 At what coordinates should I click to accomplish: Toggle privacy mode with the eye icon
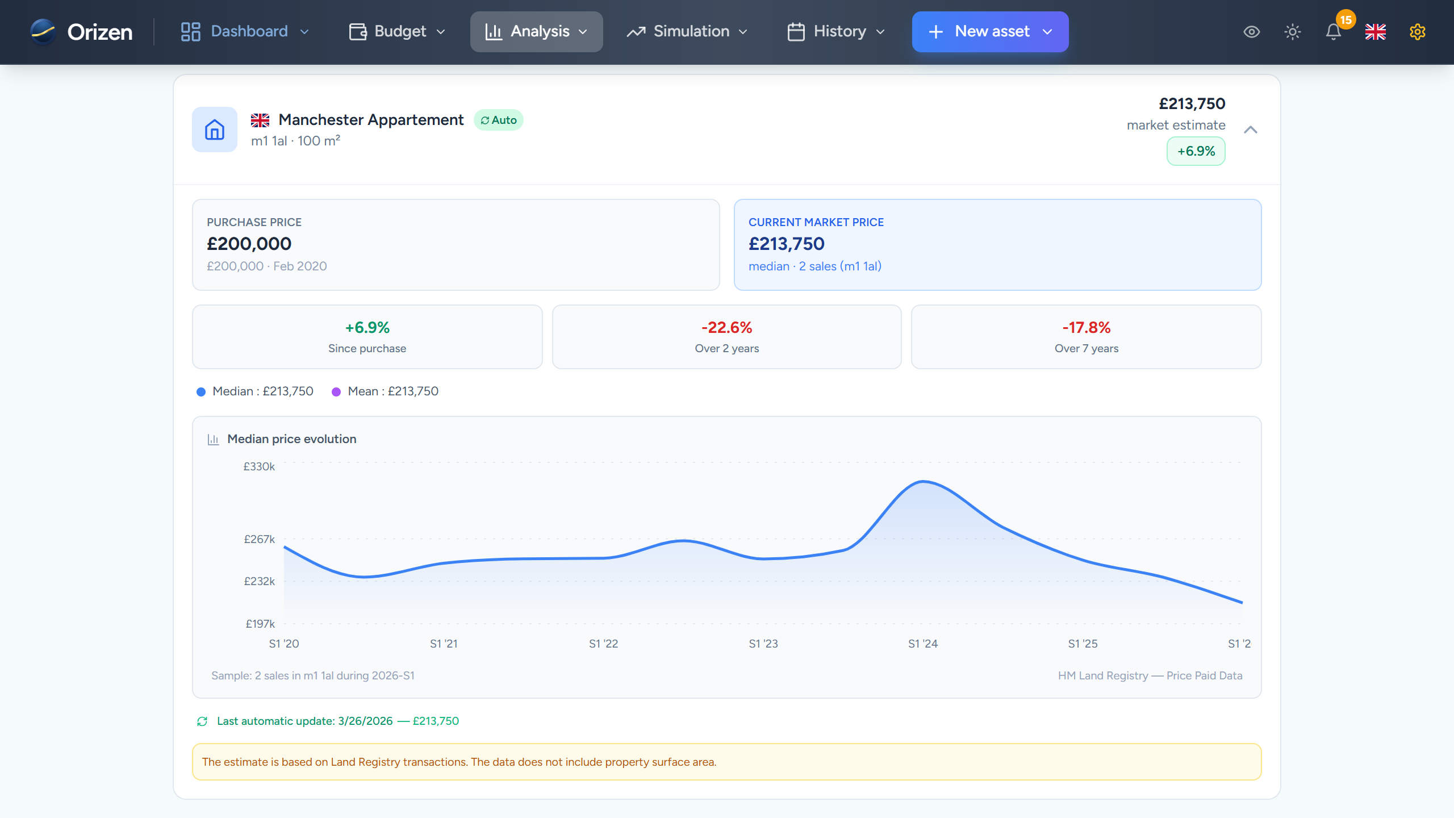click(1251, 32)
